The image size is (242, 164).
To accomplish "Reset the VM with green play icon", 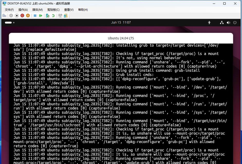I will pyautogui.click(x=41, y=16).
